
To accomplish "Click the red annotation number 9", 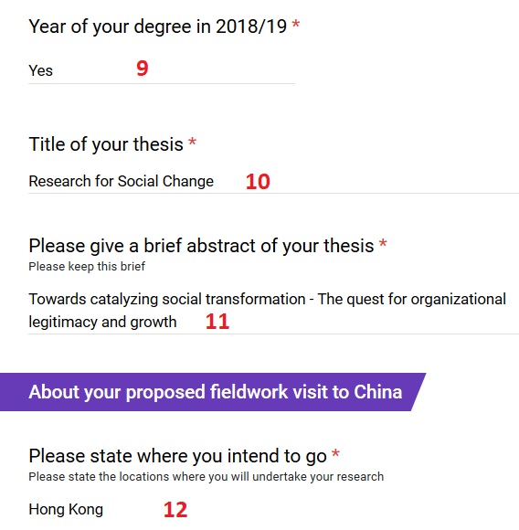I will tap(143, 69).
